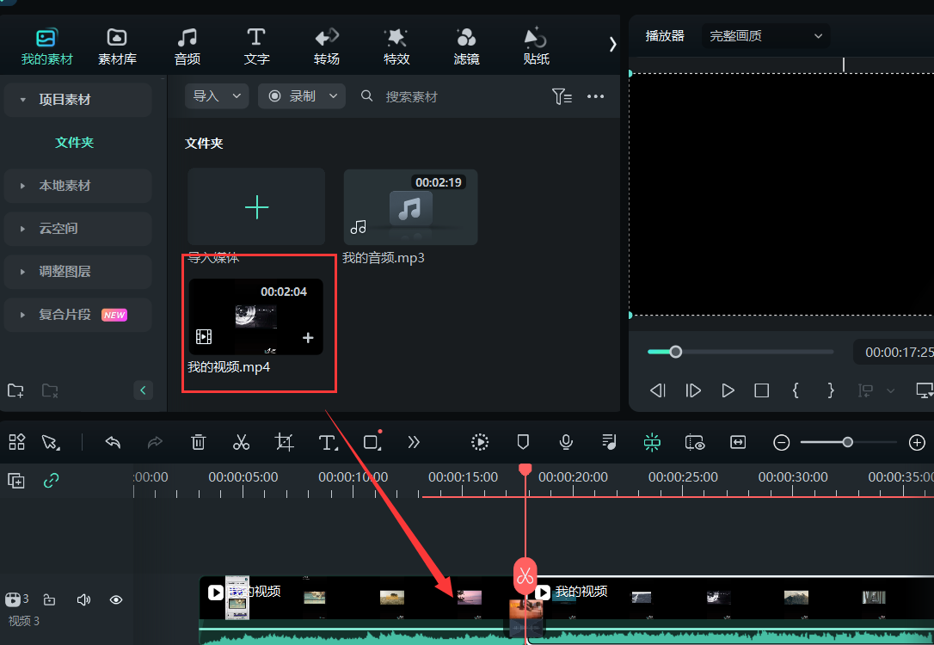The width and height of the screenshot is (934, 645).
Task: Lock video track 3 with the padlock
Action: (x=50, y=599)
